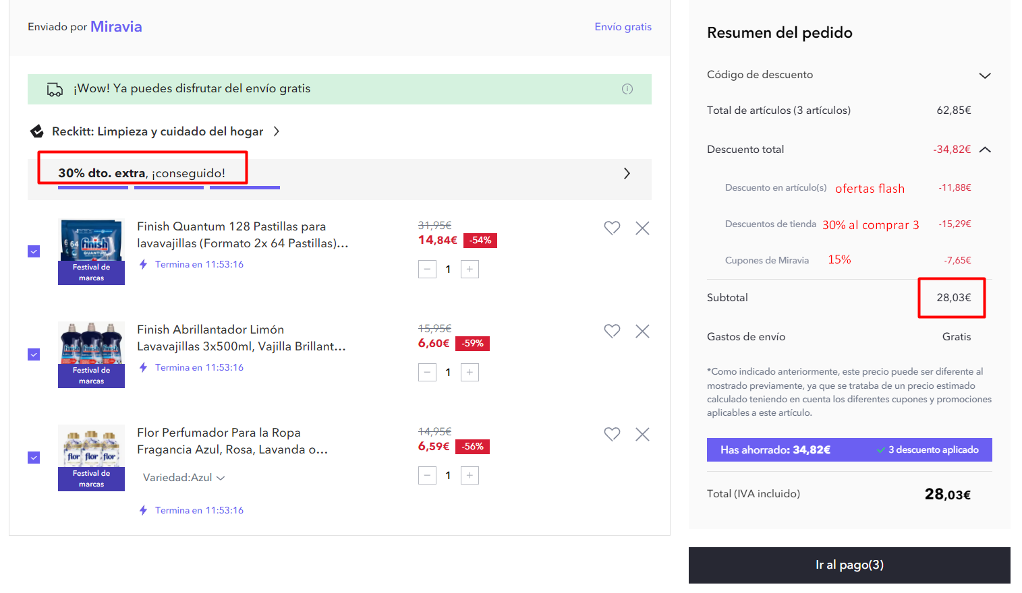Open the Variedad: Azul dropdown
The height and width of the screenshot is (593, 1022).
[x=183, y=478]
